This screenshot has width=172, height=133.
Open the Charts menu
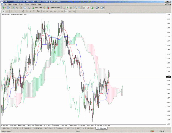pos(21,4)
